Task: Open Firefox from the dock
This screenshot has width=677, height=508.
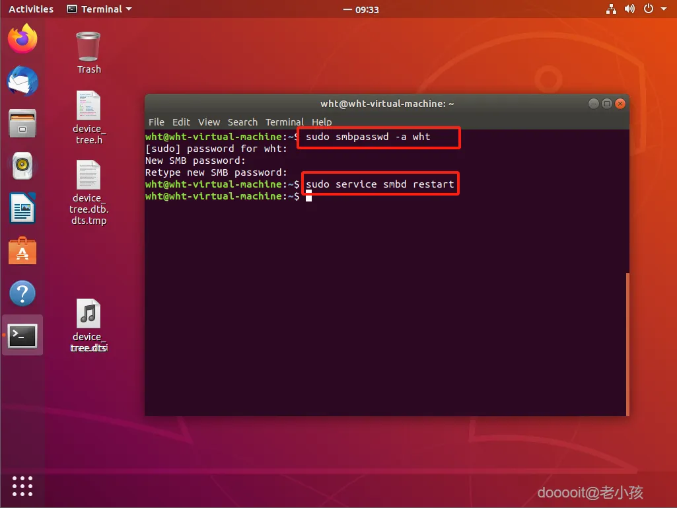Action: point(22,38)
